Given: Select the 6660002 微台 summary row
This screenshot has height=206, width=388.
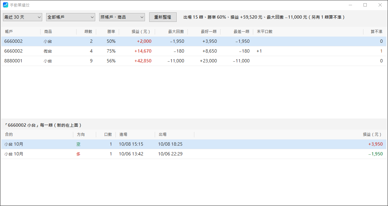Looking at the screenshot, I should (x=194, y=51).
